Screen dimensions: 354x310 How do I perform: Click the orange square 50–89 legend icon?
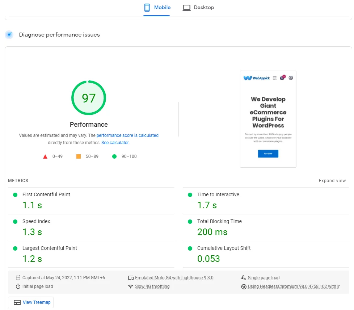[79, 156]
